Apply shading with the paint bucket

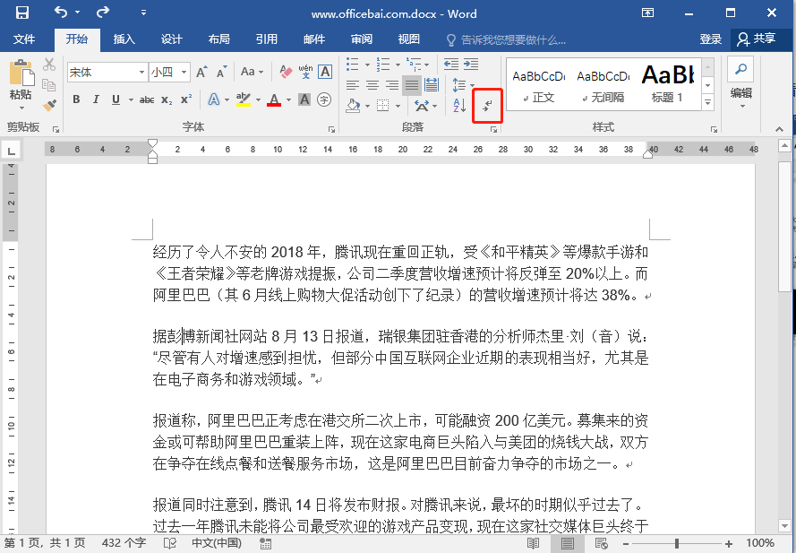coord(354,105)
